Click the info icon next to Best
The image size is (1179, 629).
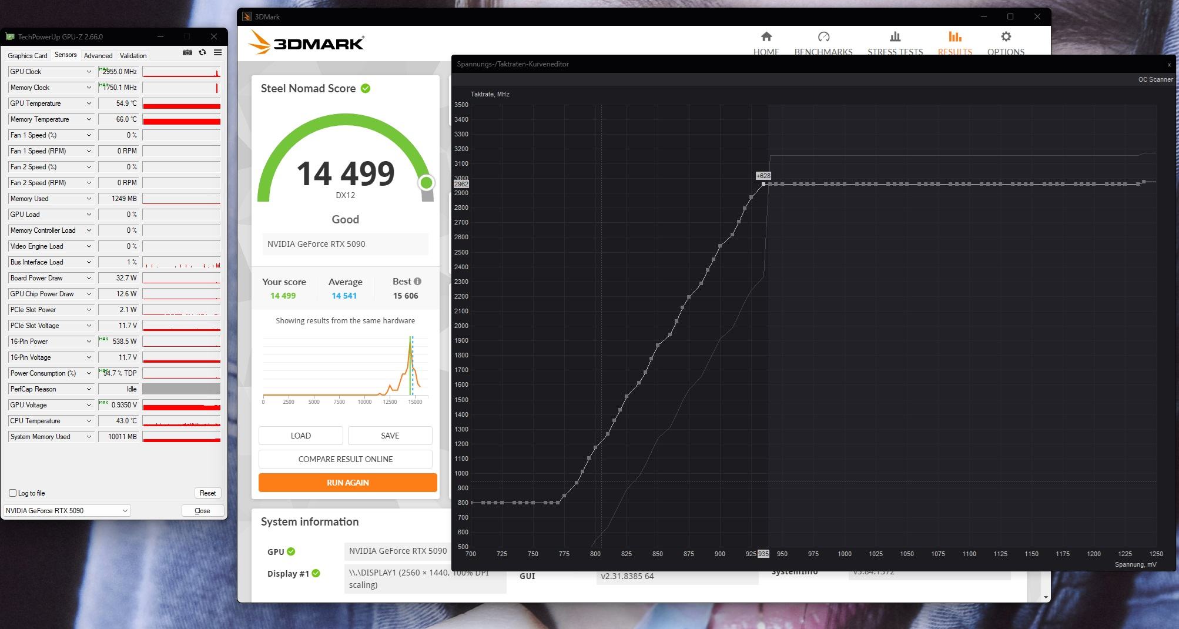(417, 282)
